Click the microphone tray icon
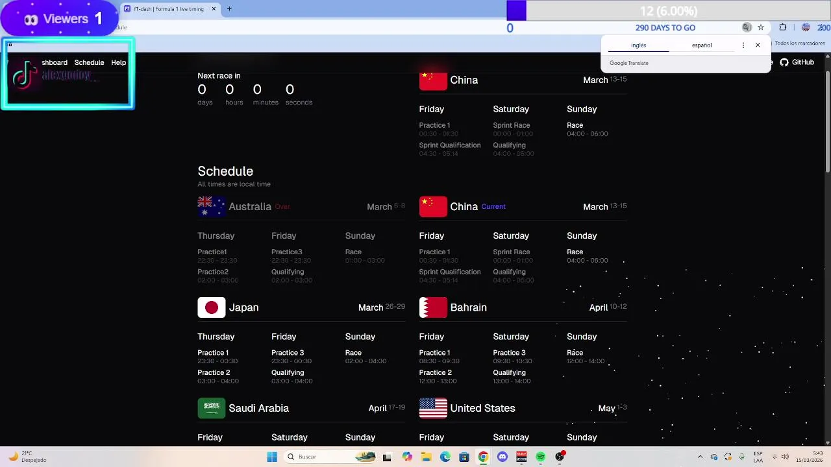Image resolution: width=831 pixels, height=467 pixels. click(742, 457)
